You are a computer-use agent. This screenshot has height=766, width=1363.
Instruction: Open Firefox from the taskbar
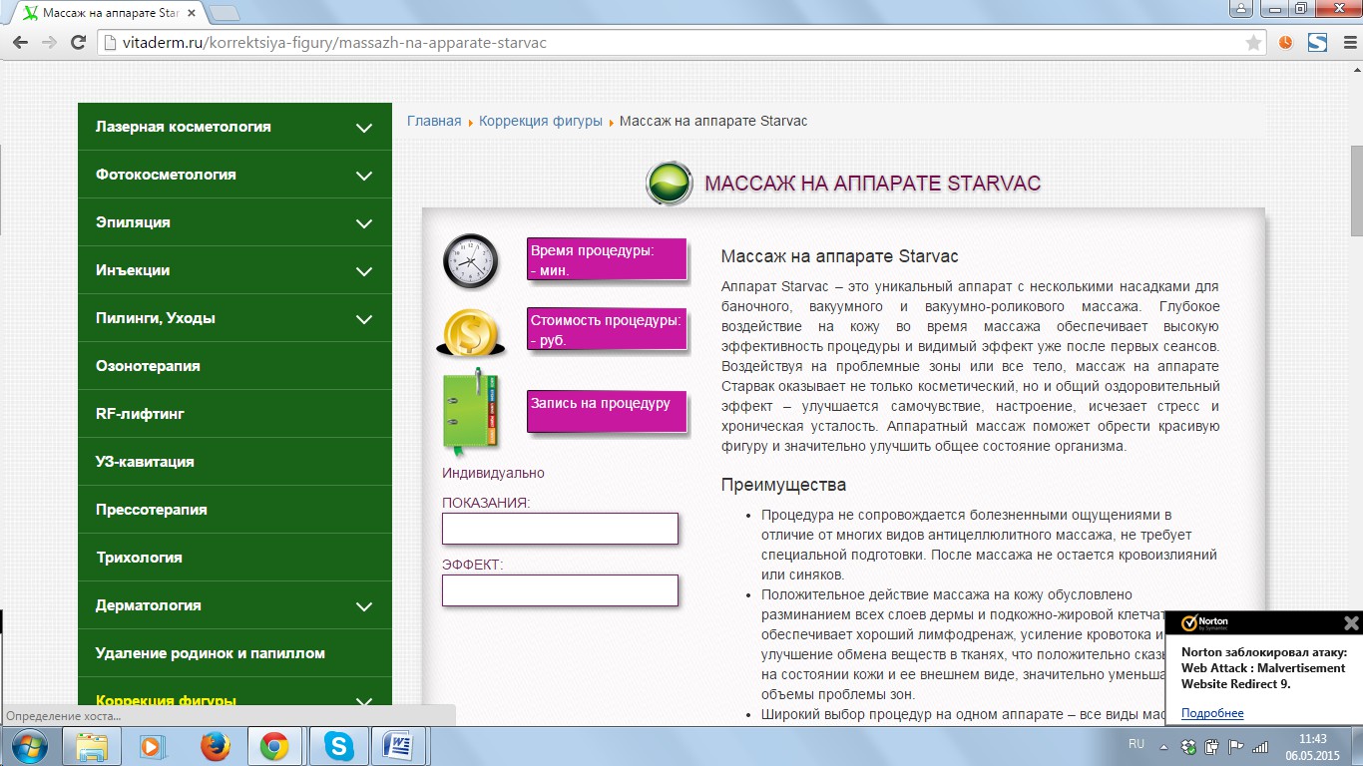click(x=215, y=746)
